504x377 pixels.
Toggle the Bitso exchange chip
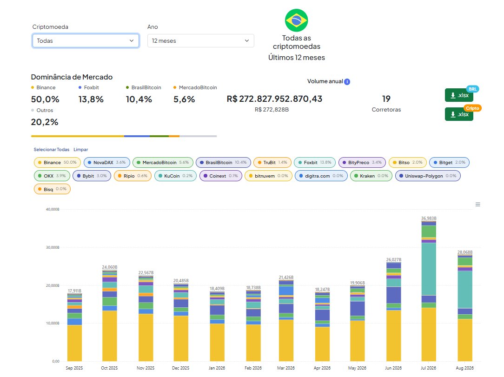[408, 162]
